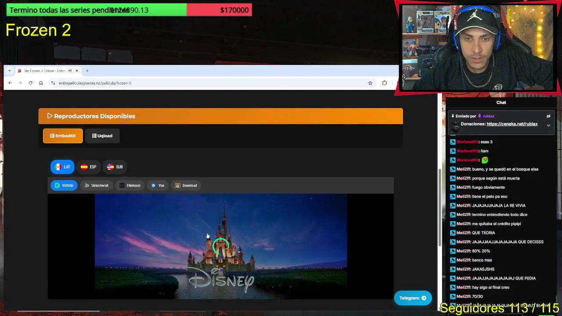
Task: Select the Uqload player source
Action: tap(102, 136)
